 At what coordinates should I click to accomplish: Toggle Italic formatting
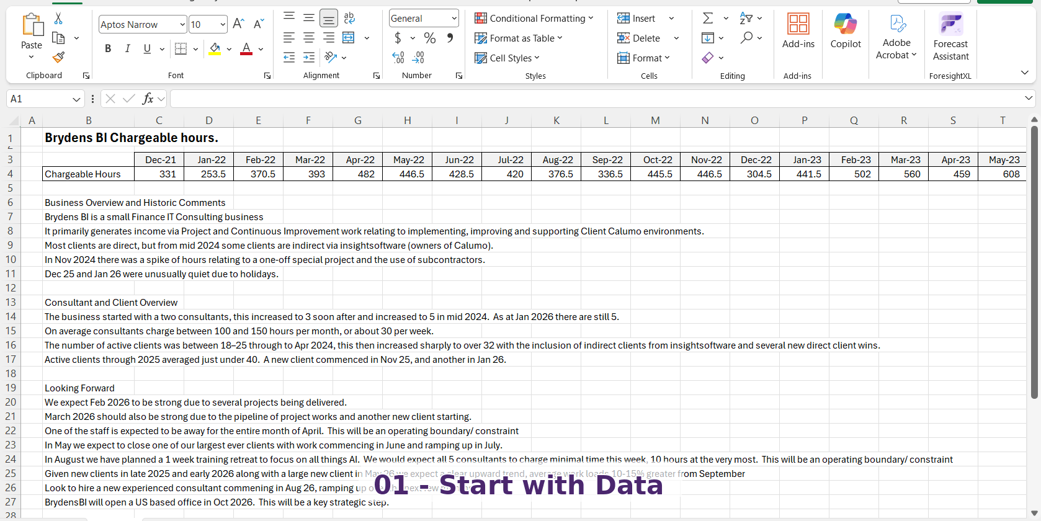tap(127, 48)
